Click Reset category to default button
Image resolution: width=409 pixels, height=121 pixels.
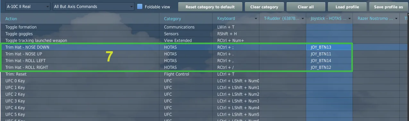tap(210, 7)
